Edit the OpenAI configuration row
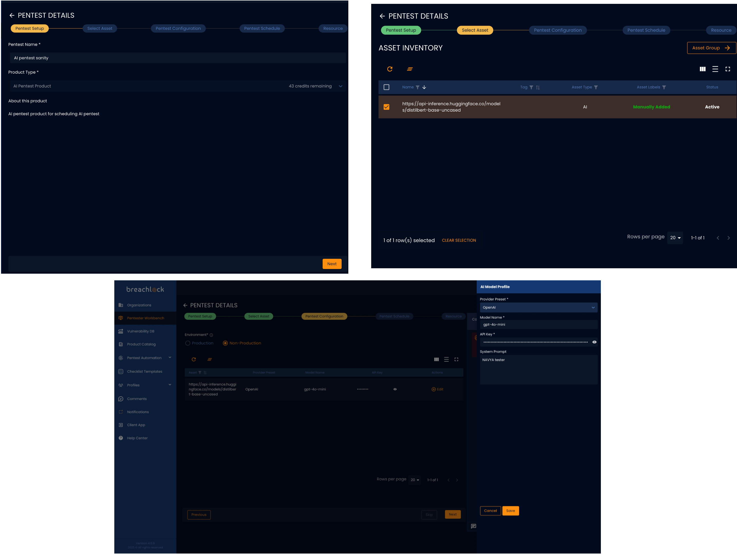 (x=437, y=389)
